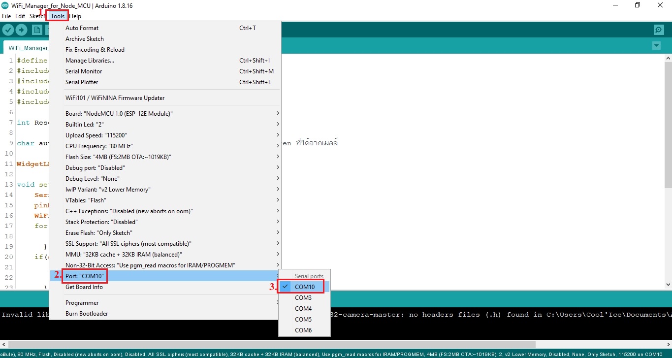Viewport: 672px width, 358px height.
Task: Launch Serial Monitor from the menu
Action: pos(165,71)
